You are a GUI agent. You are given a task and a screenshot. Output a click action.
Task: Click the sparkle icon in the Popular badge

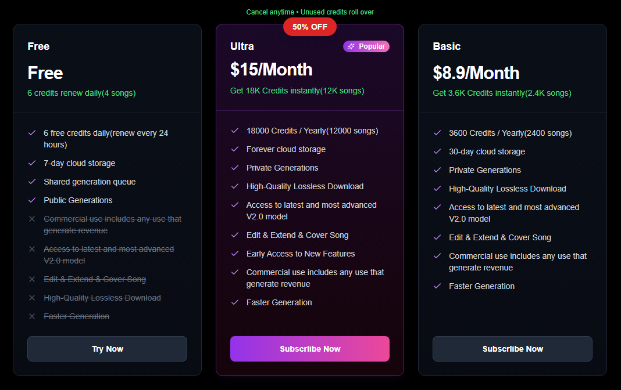tap(351, 46)
